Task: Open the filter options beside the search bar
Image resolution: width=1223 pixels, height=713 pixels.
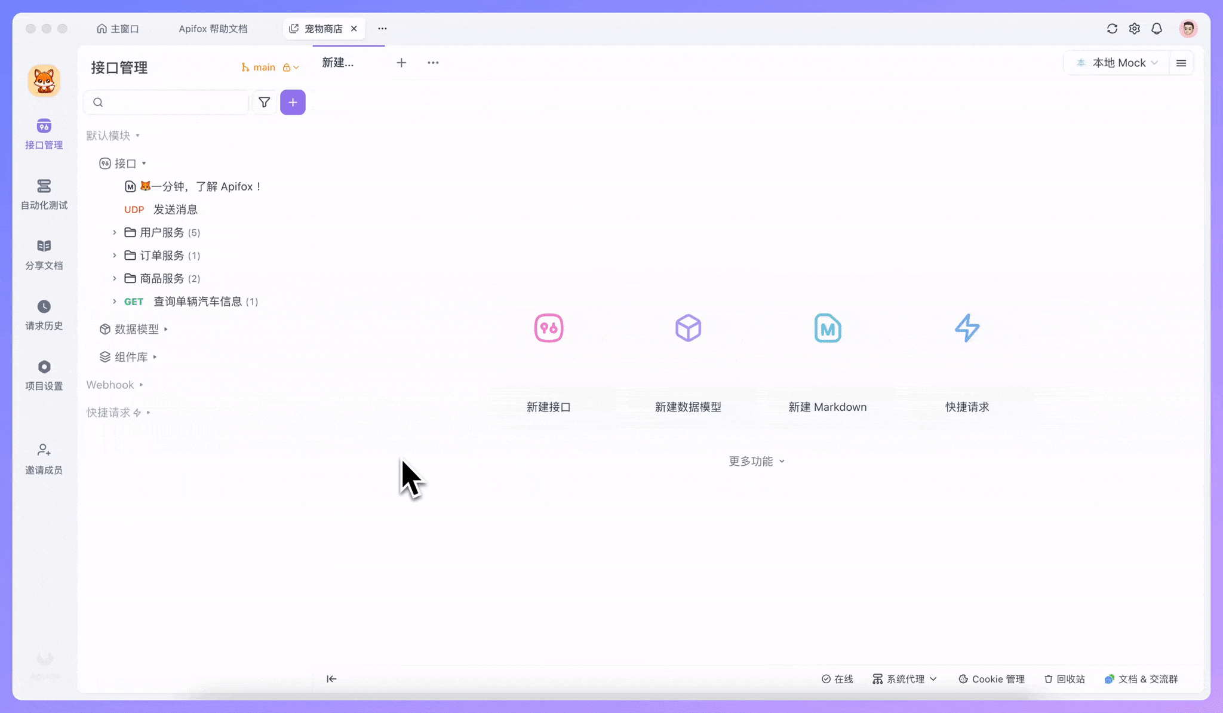Action: point(264,102)
